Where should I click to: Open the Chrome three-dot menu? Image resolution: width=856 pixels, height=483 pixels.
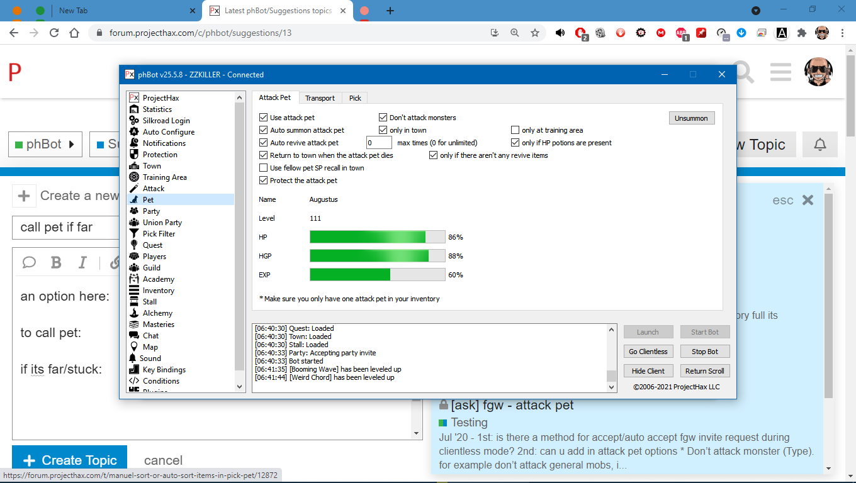842,33
